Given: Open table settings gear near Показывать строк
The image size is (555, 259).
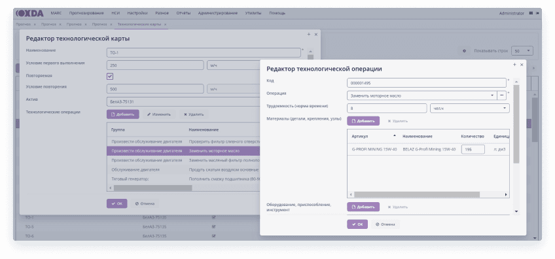Looking at the screenshot, I should point(465,51).
